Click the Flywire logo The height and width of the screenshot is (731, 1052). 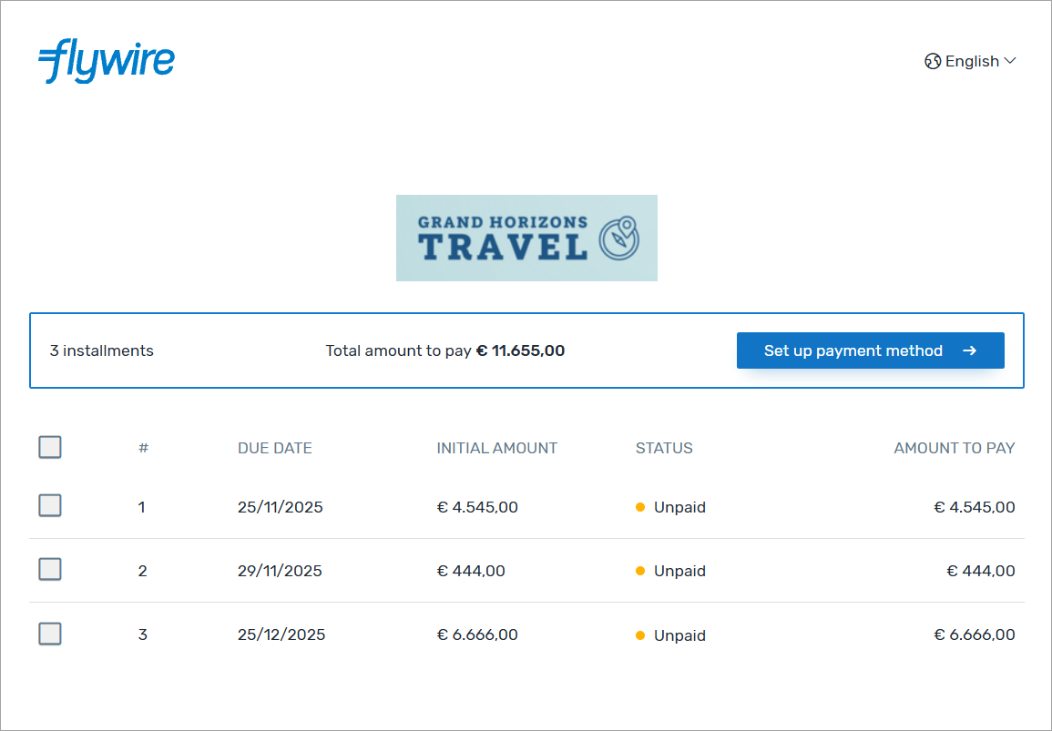pyautogui.click(x=107, y=61)
